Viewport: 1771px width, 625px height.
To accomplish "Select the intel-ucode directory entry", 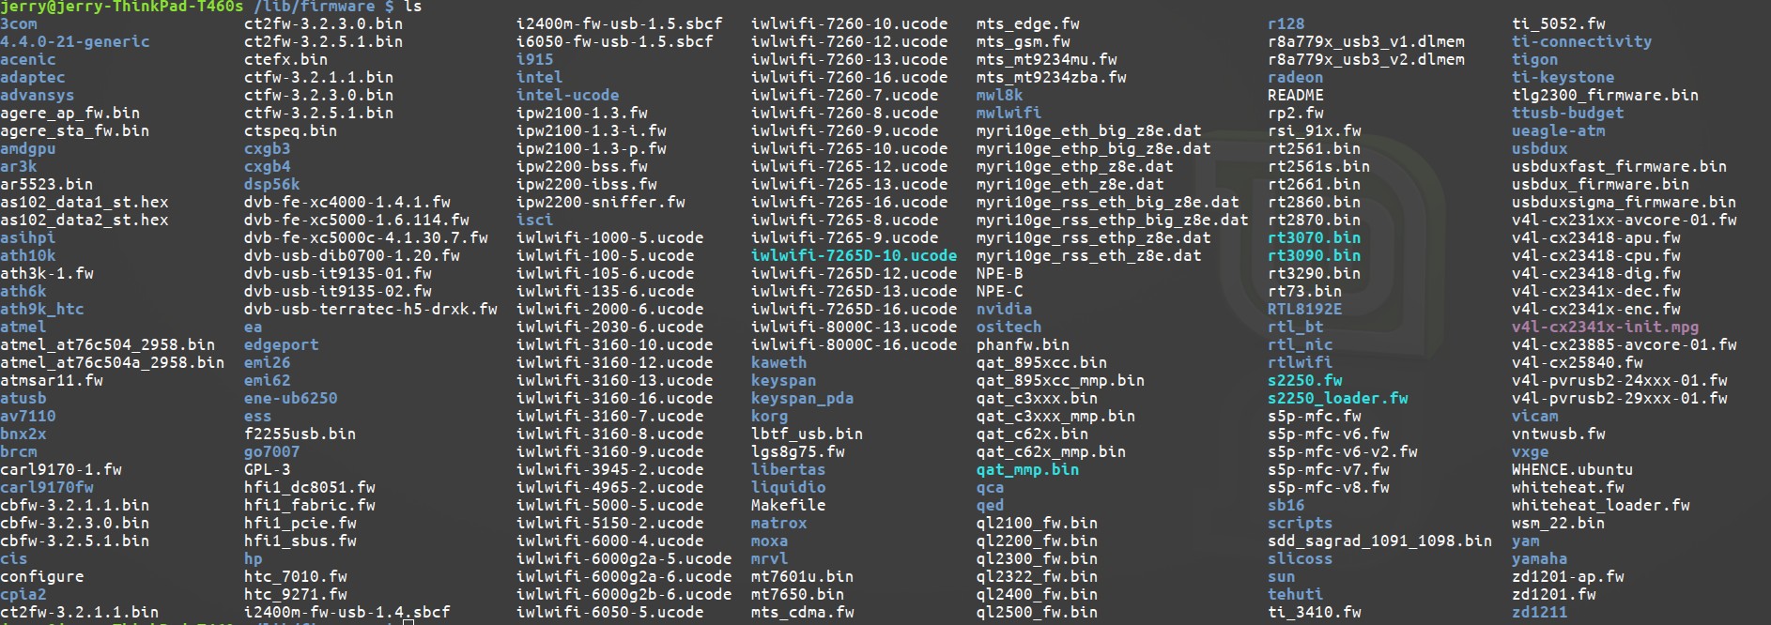I will 567,95.
